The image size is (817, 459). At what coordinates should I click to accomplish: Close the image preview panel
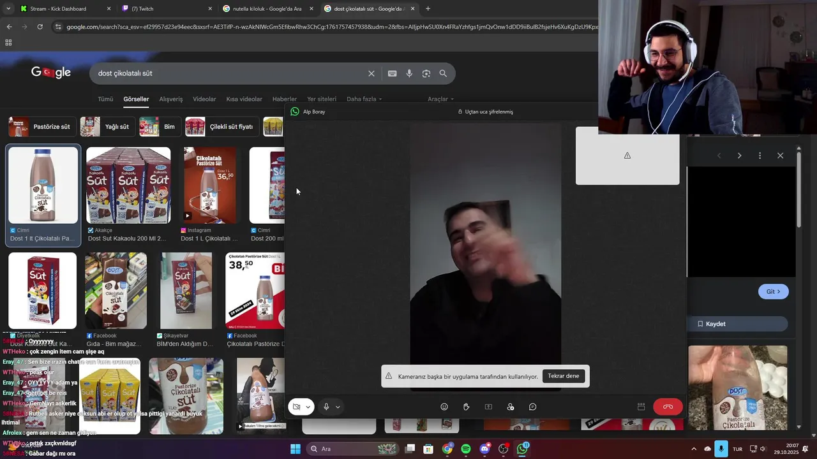point(780,156)
